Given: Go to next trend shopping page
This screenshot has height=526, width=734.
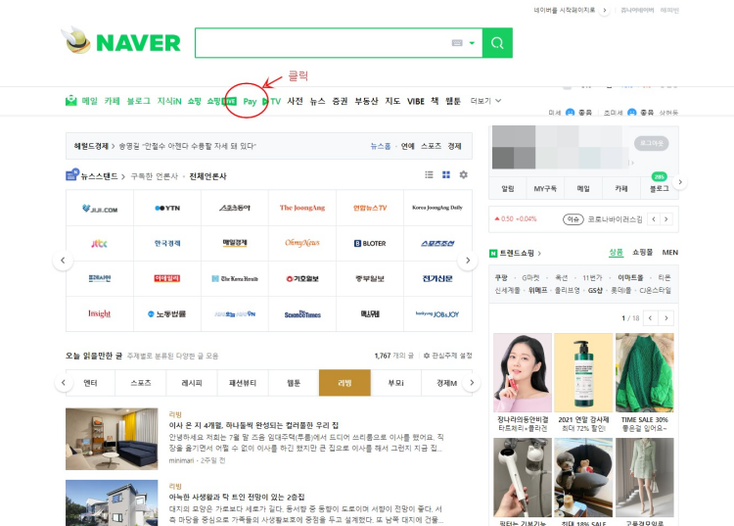Looking at the screenshot, I should point(666,318).
